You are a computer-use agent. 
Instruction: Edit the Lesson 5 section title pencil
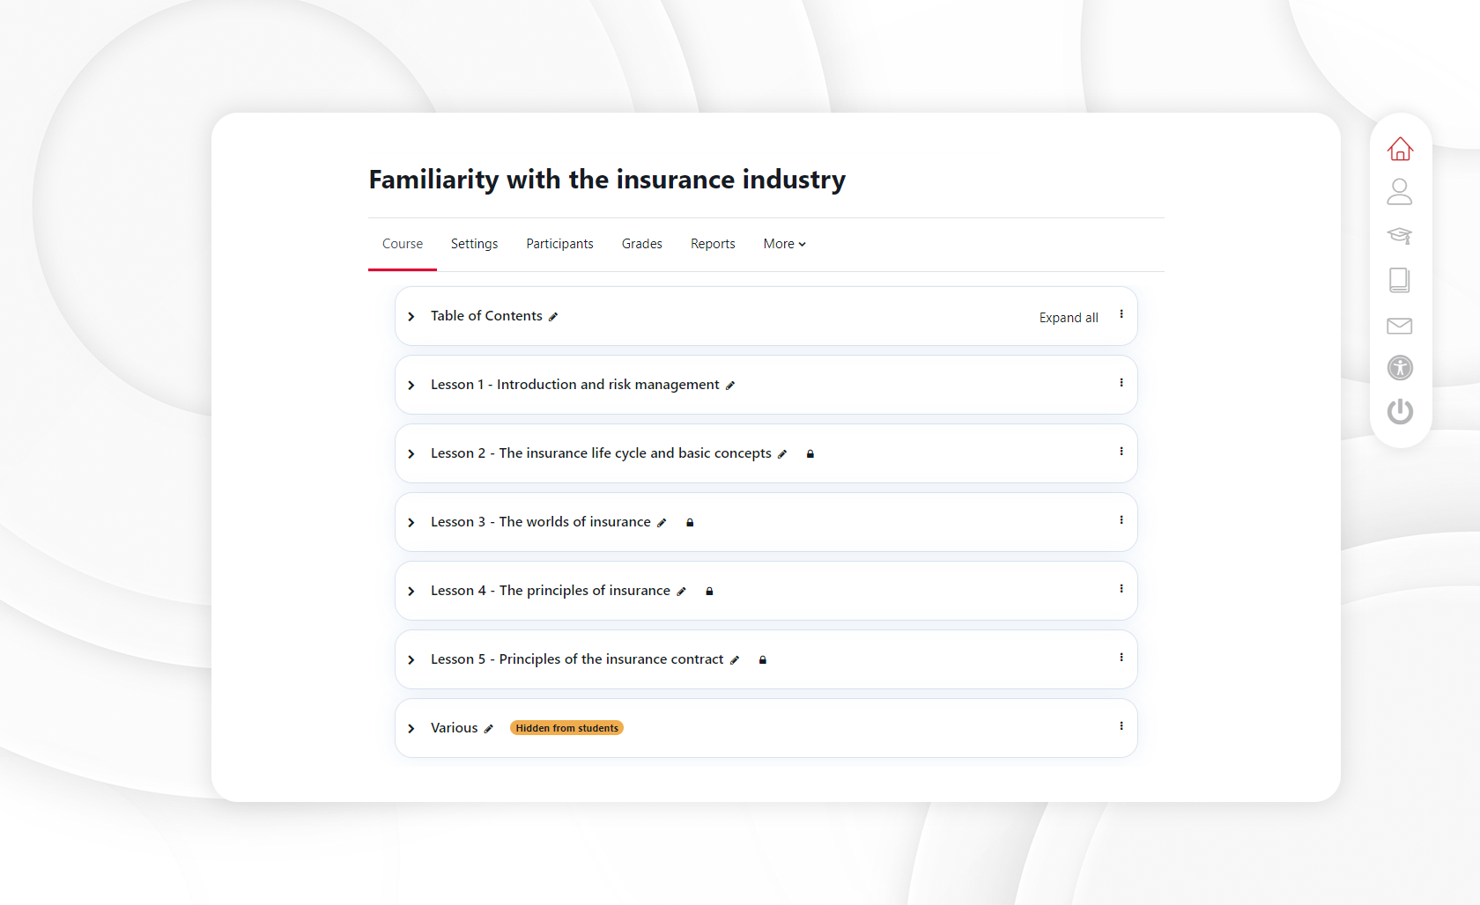click(735, 660)
